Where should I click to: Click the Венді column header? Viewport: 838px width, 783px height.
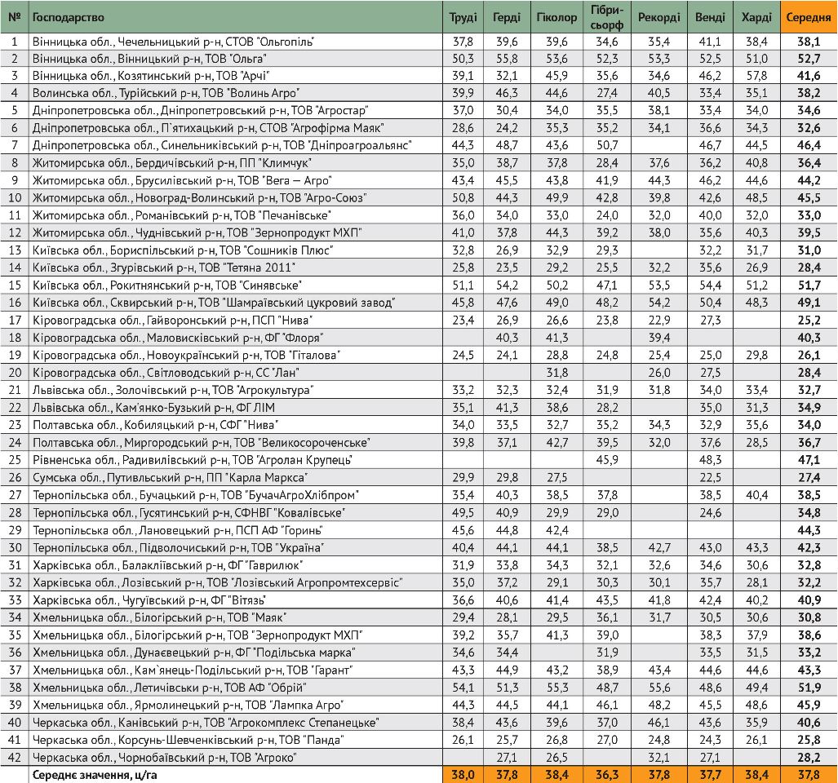click(x=710, y=17)
